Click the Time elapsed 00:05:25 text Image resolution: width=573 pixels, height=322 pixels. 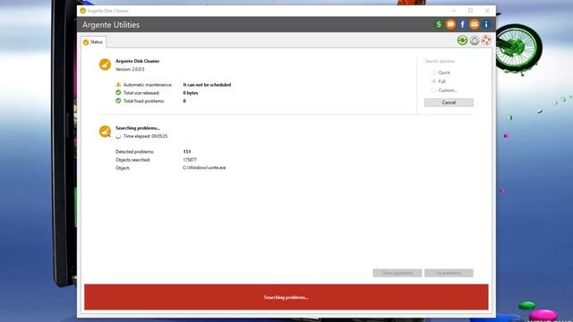pyautogui.click(x=145, y=136)
